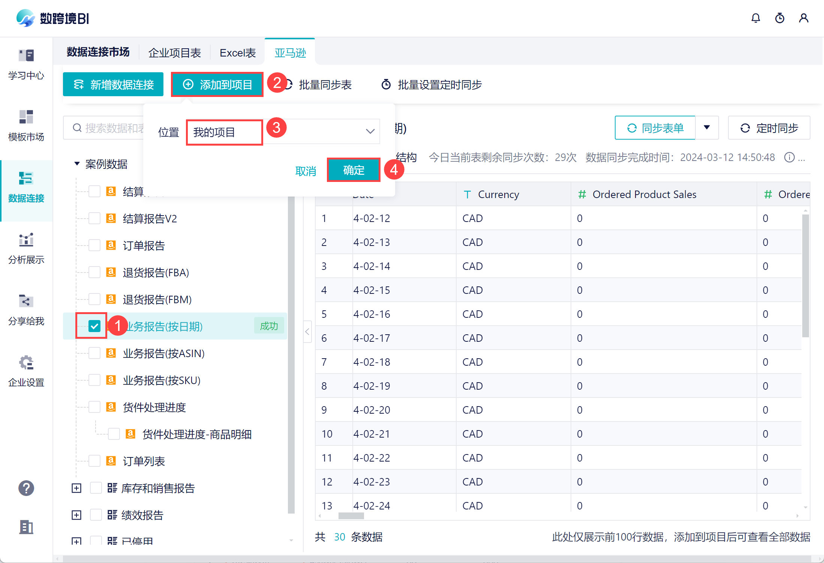Click the help question mark icon
Viewport: 824px width, 563px height.
coord(26,488)
